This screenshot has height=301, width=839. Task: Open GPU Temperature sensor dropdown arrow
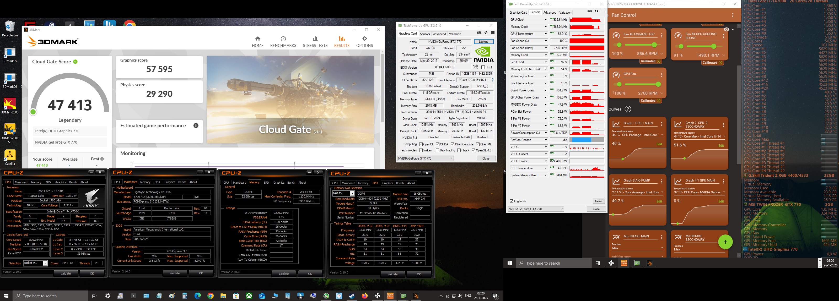click(x=546, y=34)
